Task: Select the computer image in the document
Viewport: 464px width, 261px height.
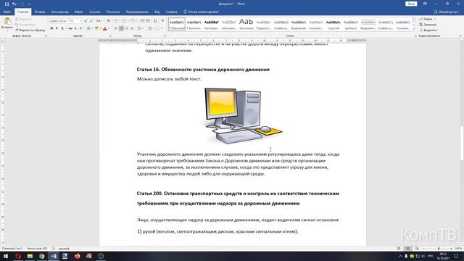Action: coord(243,115)
